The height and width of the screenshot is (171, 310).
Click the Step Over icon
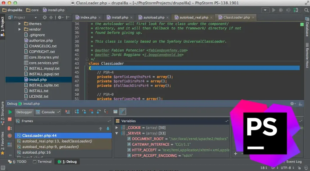[x=77, y=112]
